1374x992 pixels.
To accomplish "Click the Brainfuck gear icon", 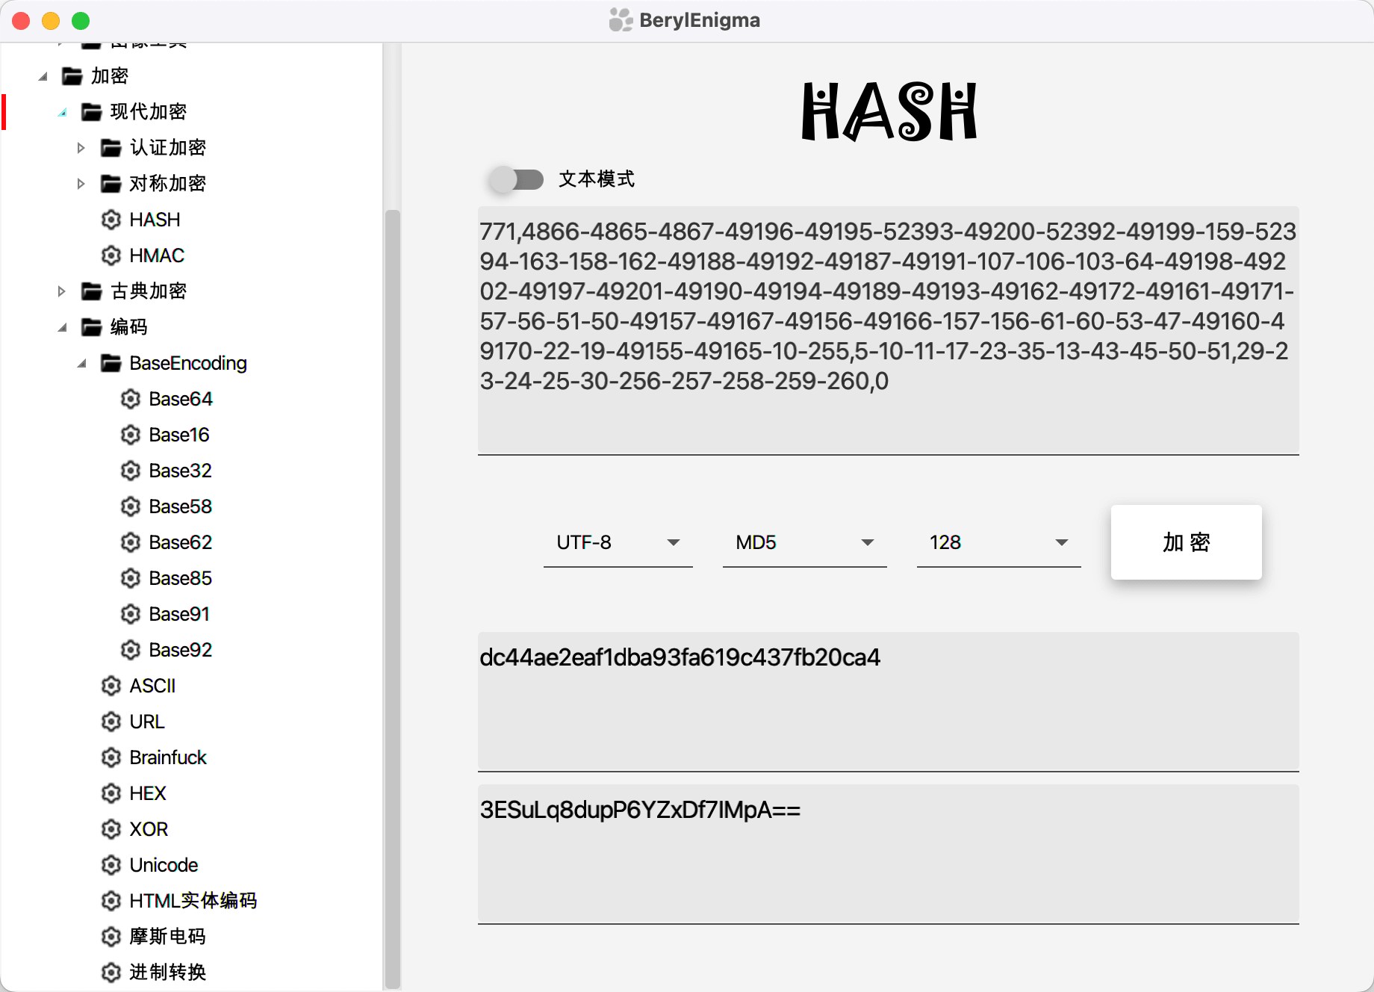I will coord(111,757).
